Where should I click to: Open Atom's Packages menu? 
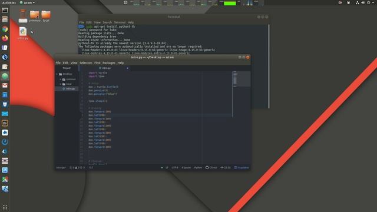point(109,63)
